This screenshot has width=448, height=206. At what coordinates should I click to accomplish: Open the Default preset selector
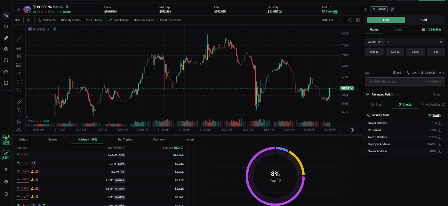point(379,9)
